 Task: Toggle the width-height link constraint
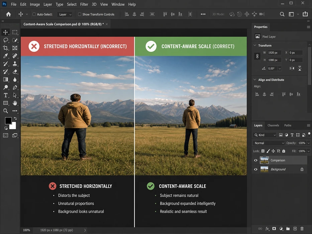point(257,56)
